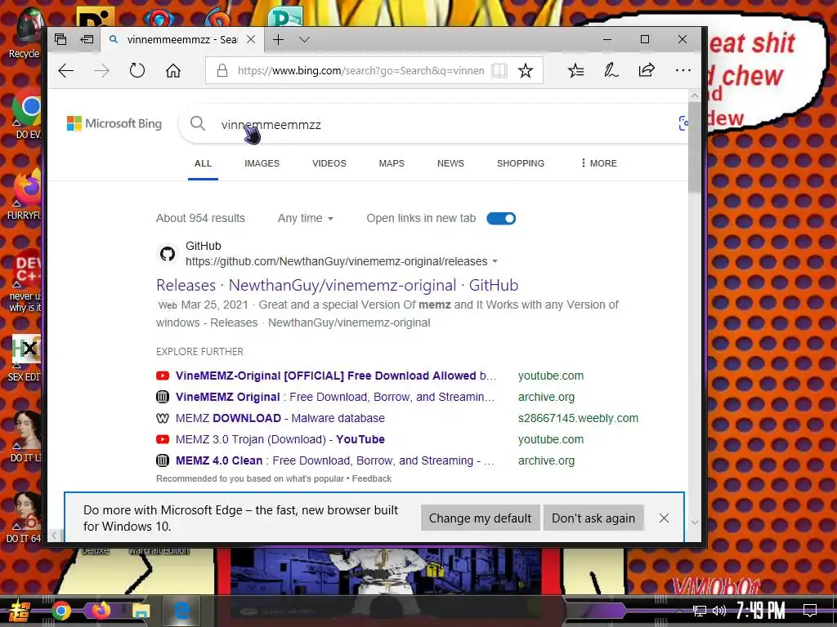Click the 7:49 PM taskbar clock
The width and height of the screenshot is (837, 627).
tap(761, 611)
